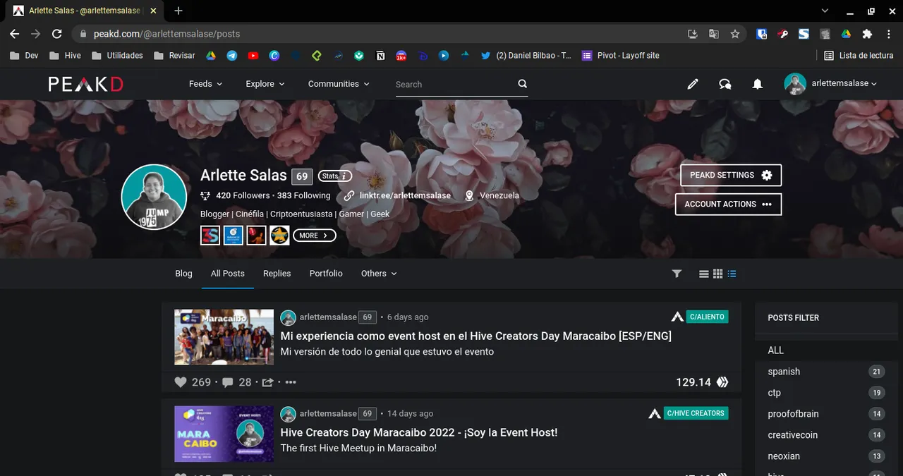The height and width of the screenshot is (476, 903).
Task: Bookmark this page with the star icon
Action: click(x=735, y=34)
